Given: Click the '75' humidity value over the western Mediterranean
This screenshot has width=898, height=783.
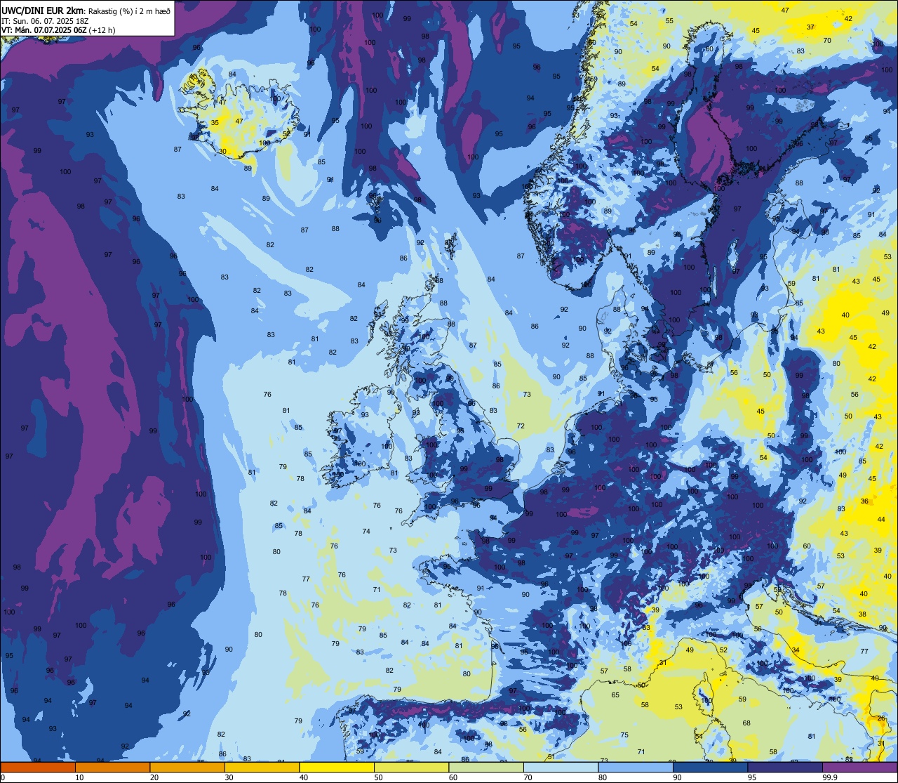Looking at the screenshot, I should click(x=624, y=735).
